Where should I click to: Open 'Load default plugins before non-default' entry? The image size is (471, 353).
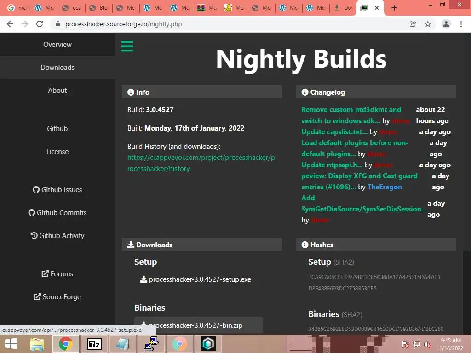[x=355, y=148]
